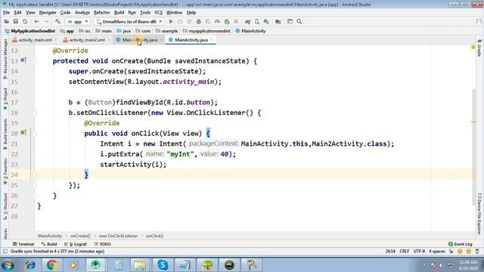Toggle the Device File Explorer panel

pos(479,214)
